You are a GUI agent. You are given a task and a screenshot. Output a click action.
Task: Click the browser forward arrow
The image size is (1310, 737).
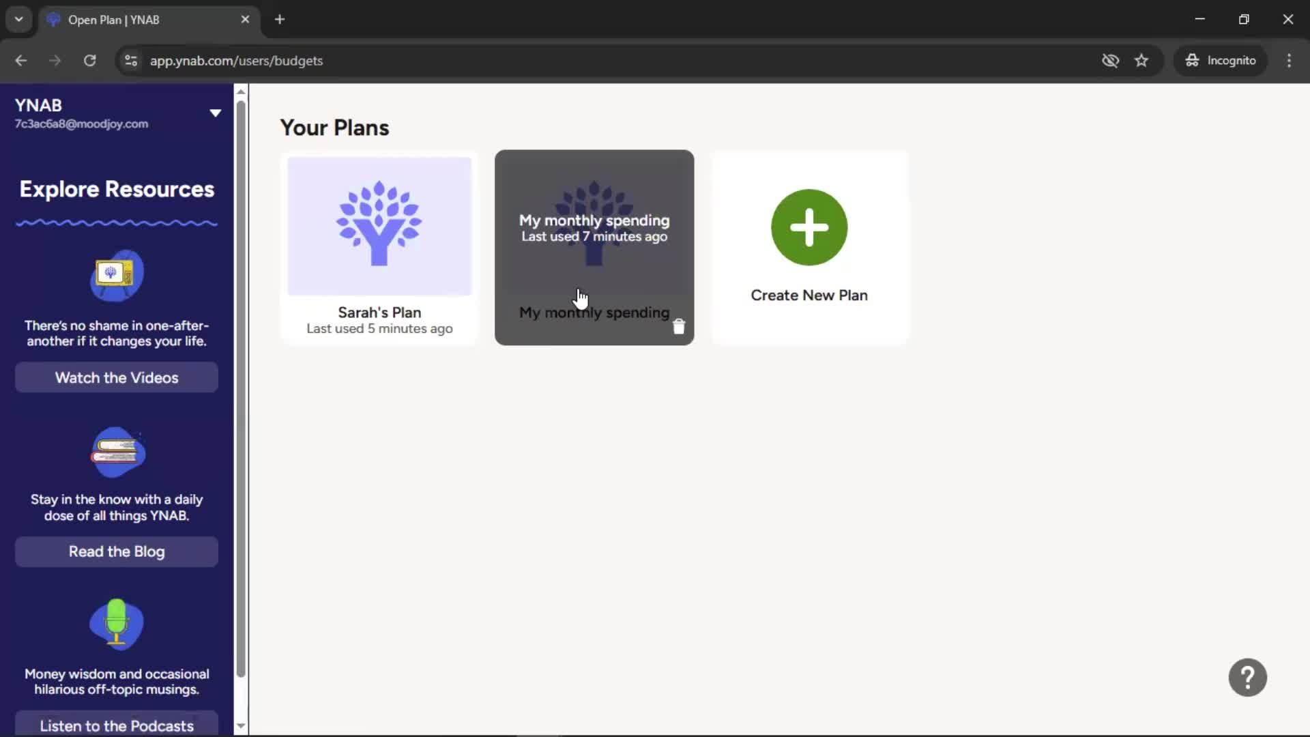(55, 60)
